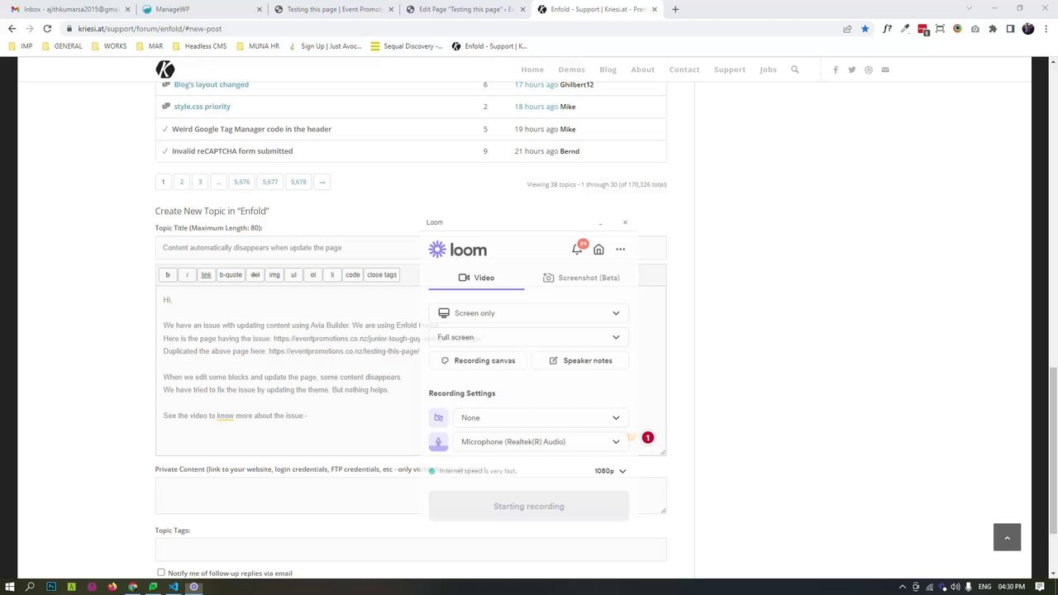Open the share page icon in address bar

click(x=847, y=28)
